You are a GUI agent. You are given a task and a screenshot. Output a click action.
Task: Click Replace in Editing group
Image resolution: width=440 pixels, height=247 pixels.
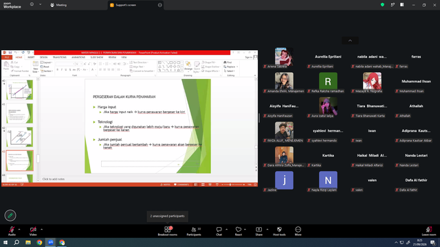[x=231, y=67]
